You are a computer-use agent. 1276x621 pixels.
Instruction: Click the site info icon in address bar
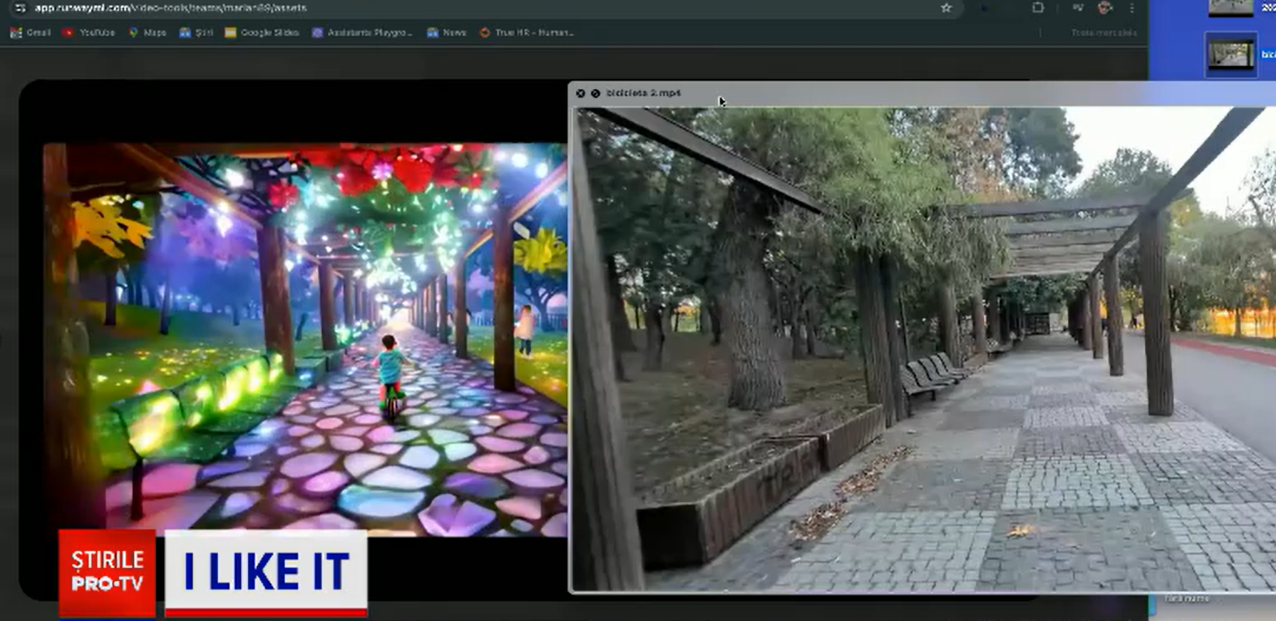click(20, 8)
